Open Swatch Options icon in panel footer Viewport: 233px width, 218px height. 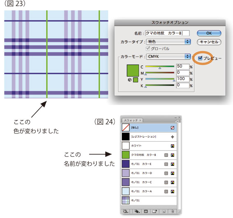click(146, 211)
